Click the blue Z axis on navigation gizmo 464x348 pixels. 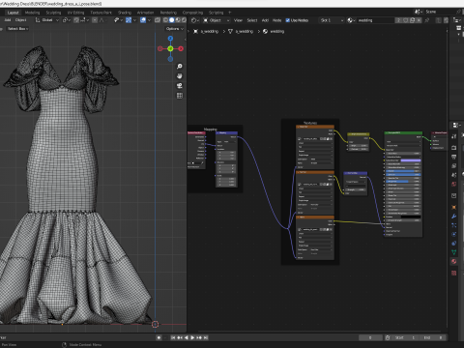tap(170, 39)
